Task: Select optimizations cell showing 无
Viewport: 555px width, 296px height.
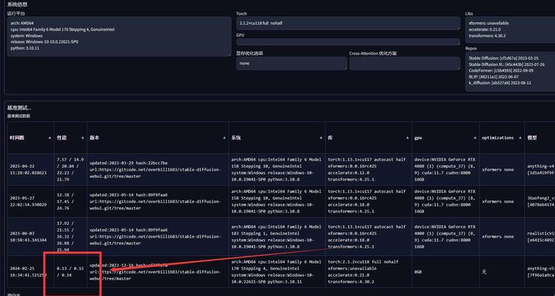Action: (x=502, y=272)
